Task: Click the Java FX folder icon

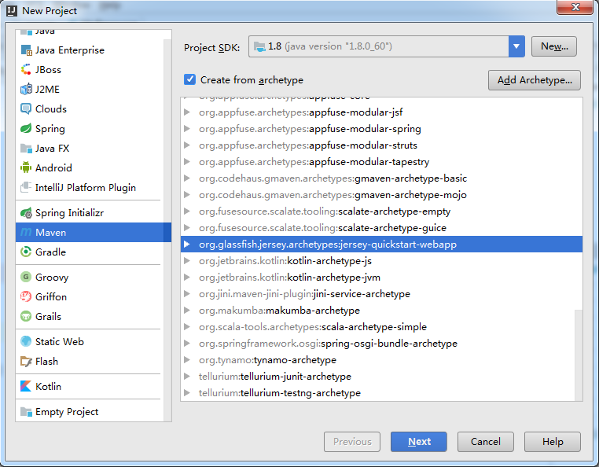Action: (26, 149)
